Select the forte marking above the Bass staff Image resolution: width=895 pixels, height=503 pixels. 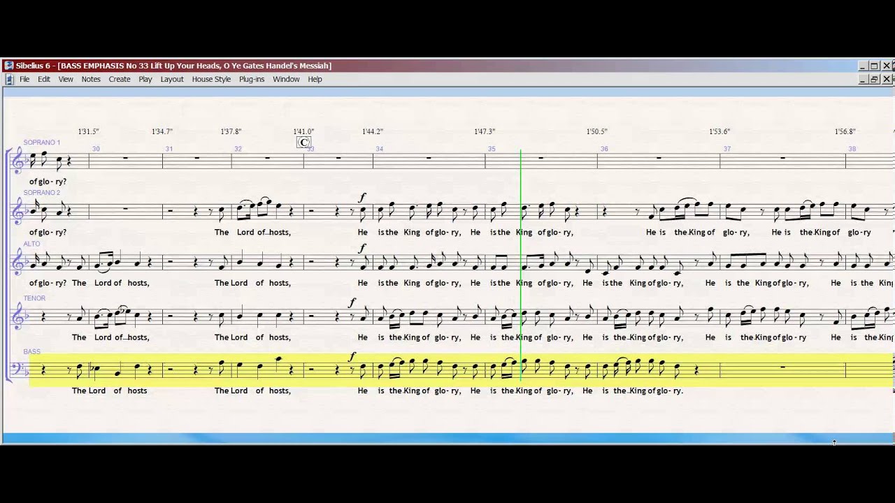click(352, 356)
